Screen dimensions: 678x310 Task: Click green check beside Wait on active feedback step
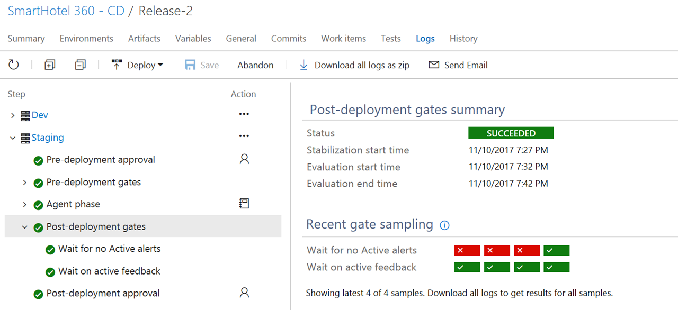click(x=50, y=272)
